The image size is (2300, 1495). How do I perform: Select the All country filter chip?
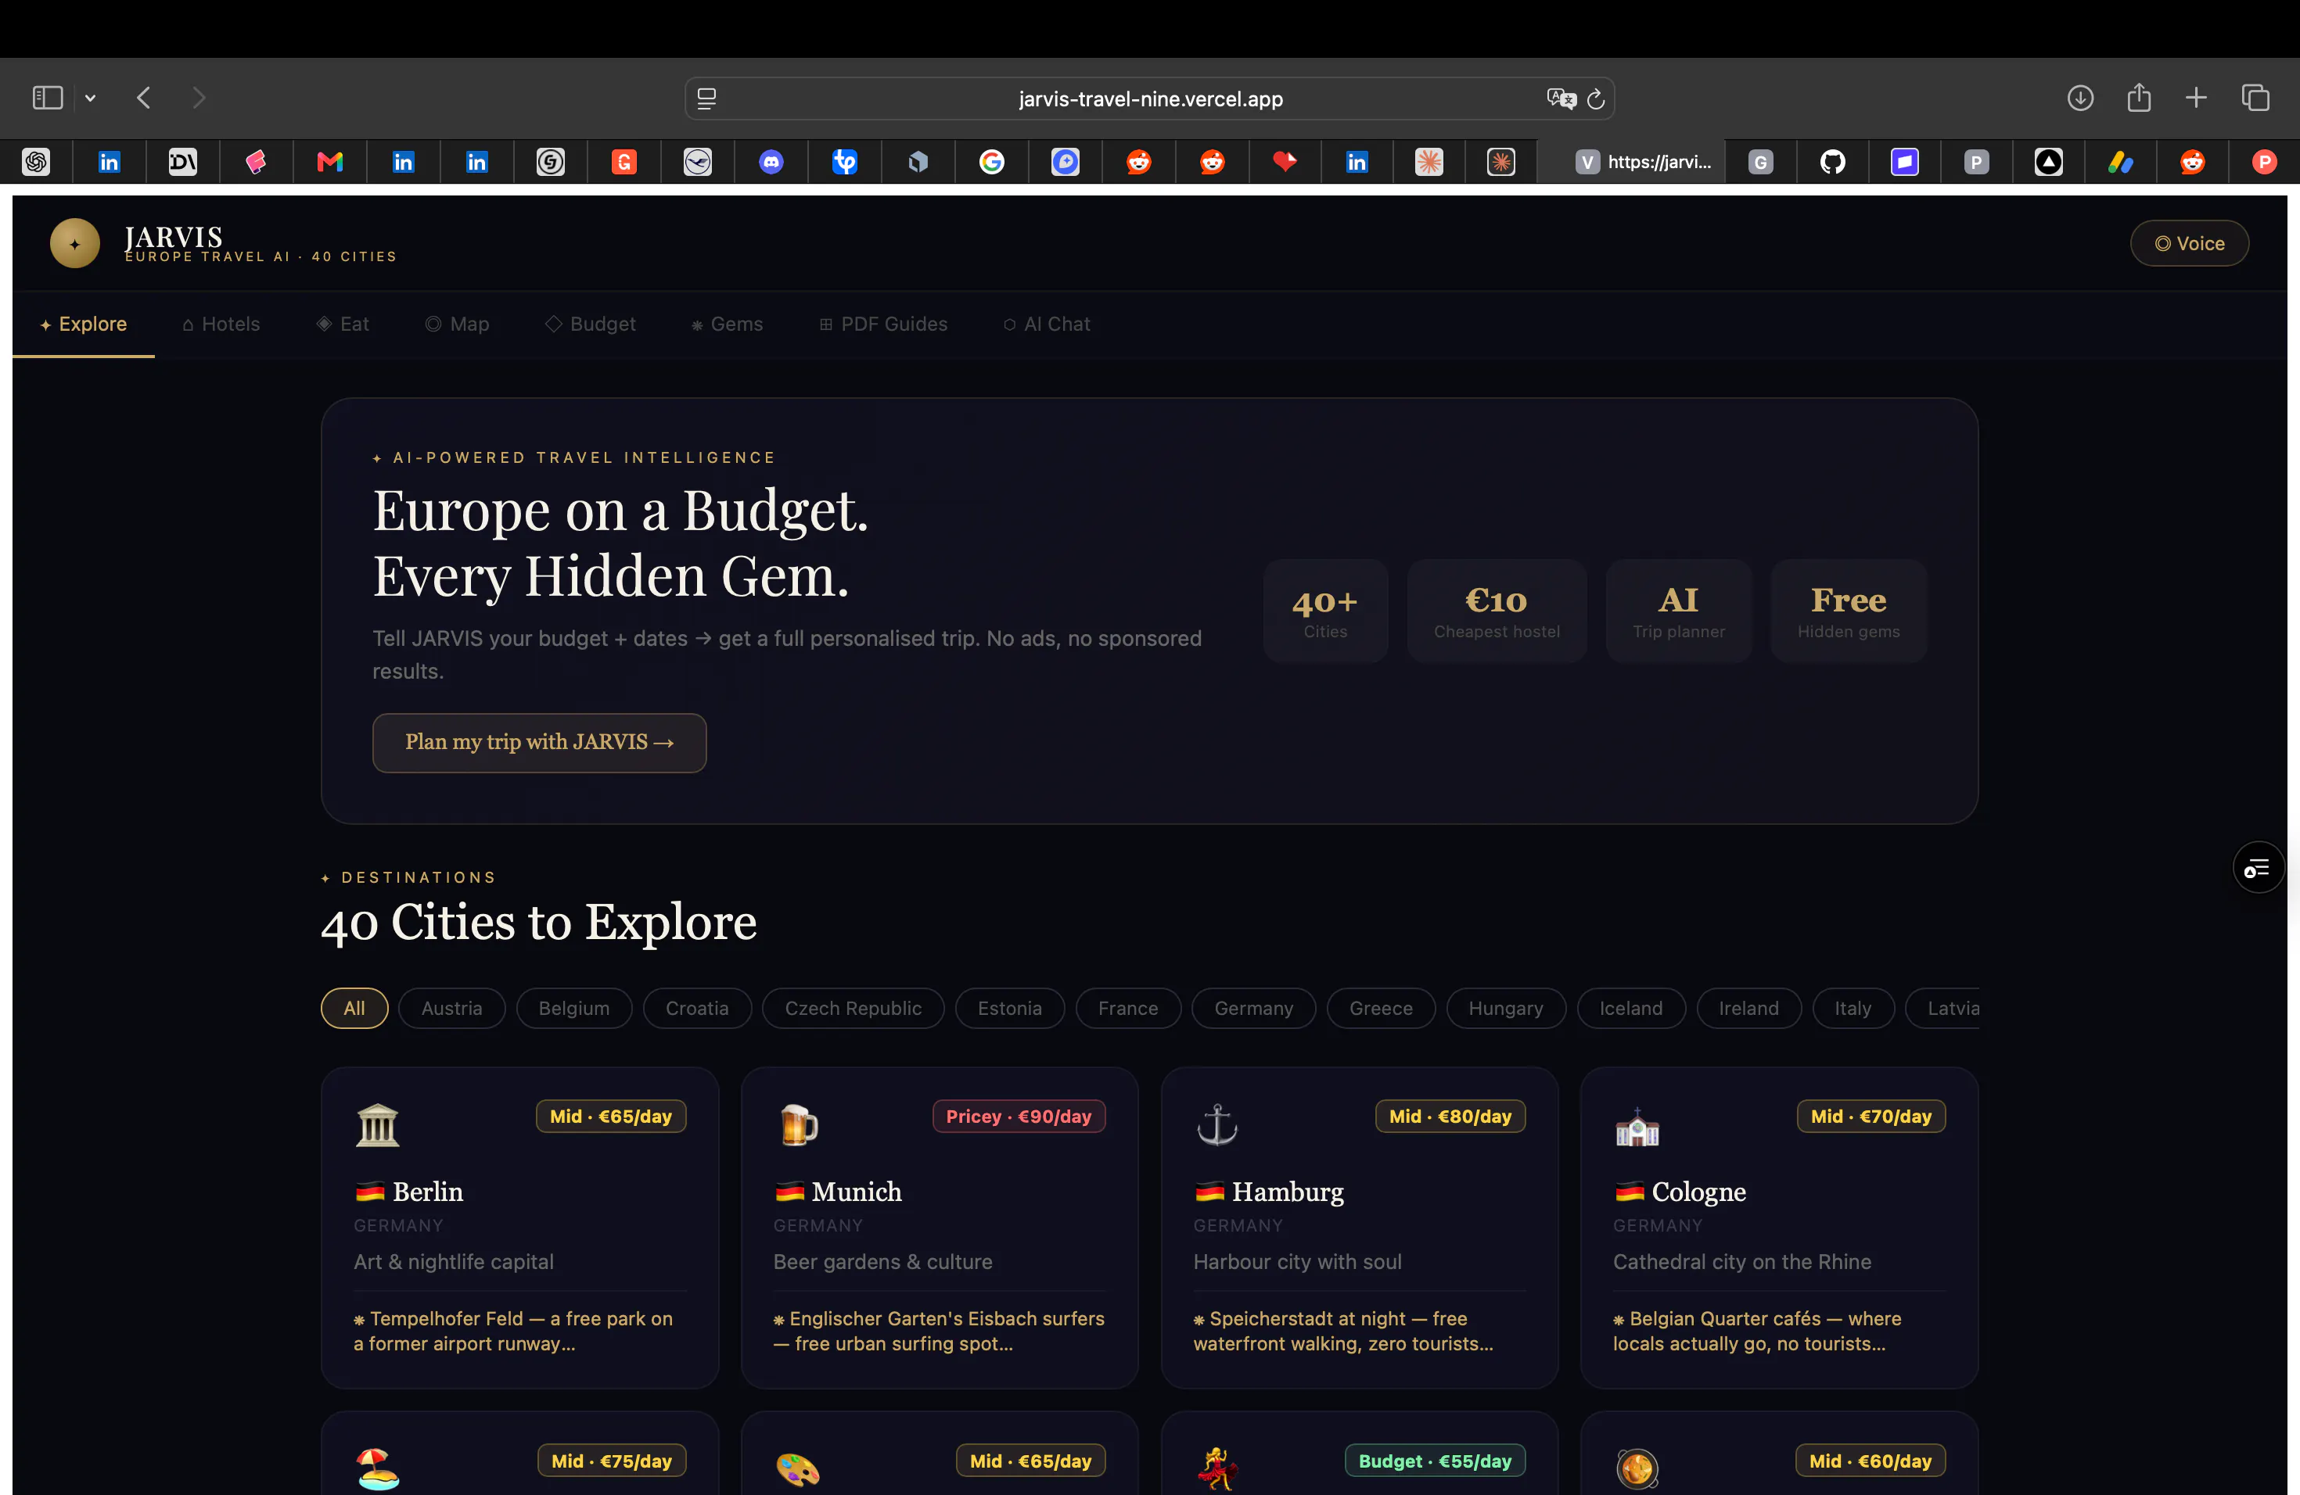coord(354,1008)
